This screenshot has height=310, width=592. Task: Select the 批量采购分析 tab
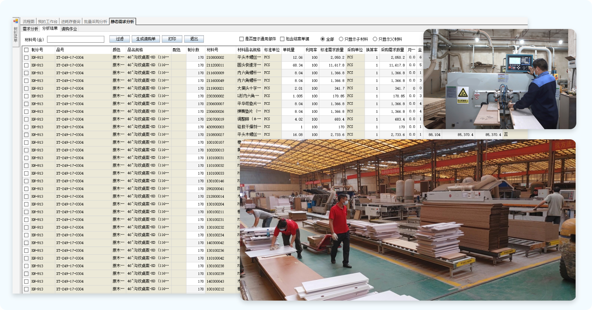click(96, 22)
